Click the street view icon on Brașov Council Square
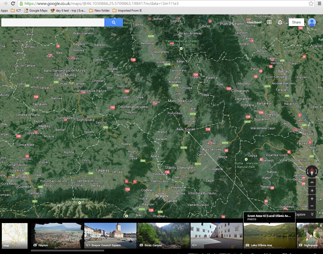Viewport: 323px width, 254px height. coord(88,245)
